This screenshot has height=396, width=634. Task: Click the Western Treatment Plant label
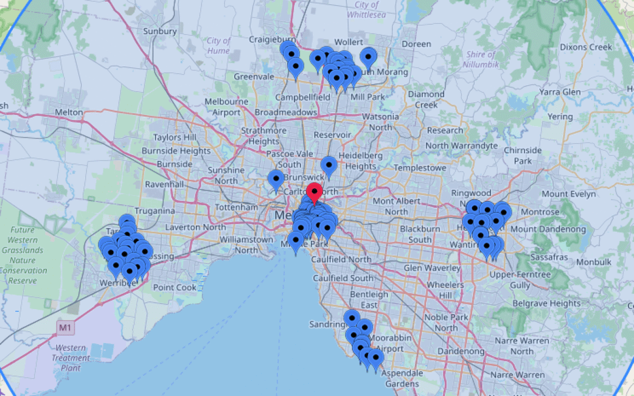coord(71,358)
